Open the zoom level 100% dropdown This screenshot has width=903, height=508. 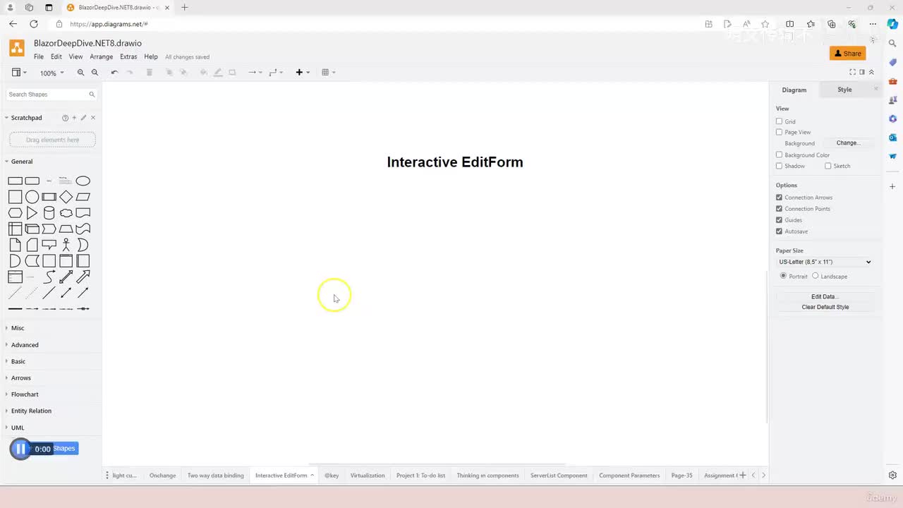point(51,73)
